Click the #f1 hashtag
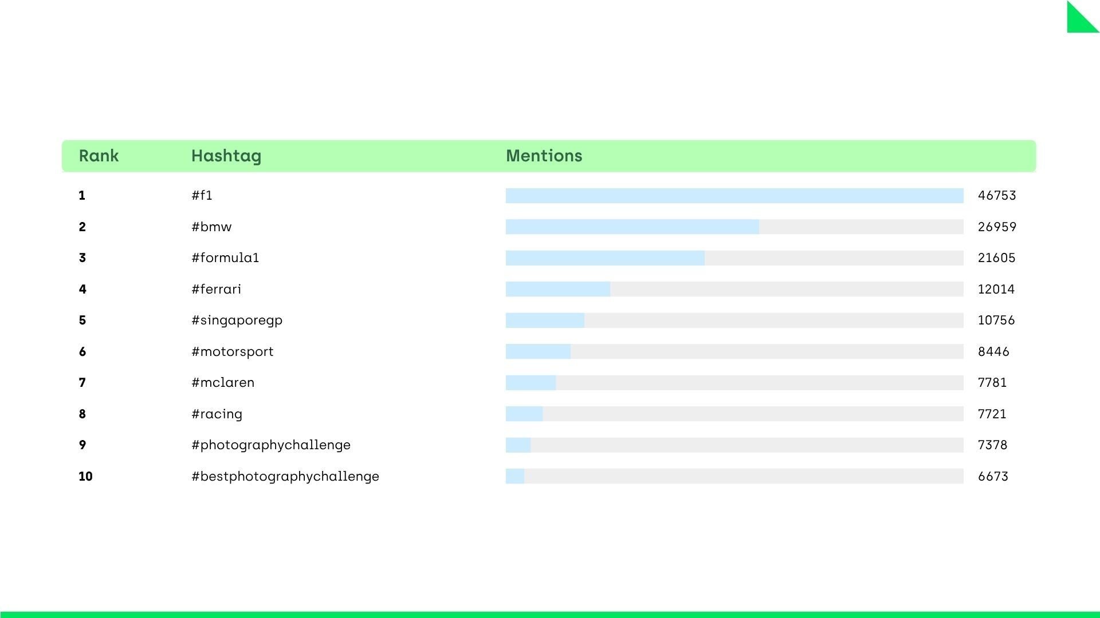Screen dimensions: 1100x618 [202, 196]
